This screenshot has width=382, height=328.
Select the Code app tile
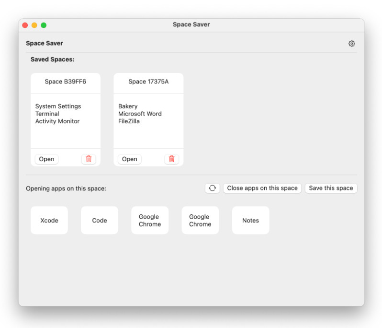(x=100, y=220)
